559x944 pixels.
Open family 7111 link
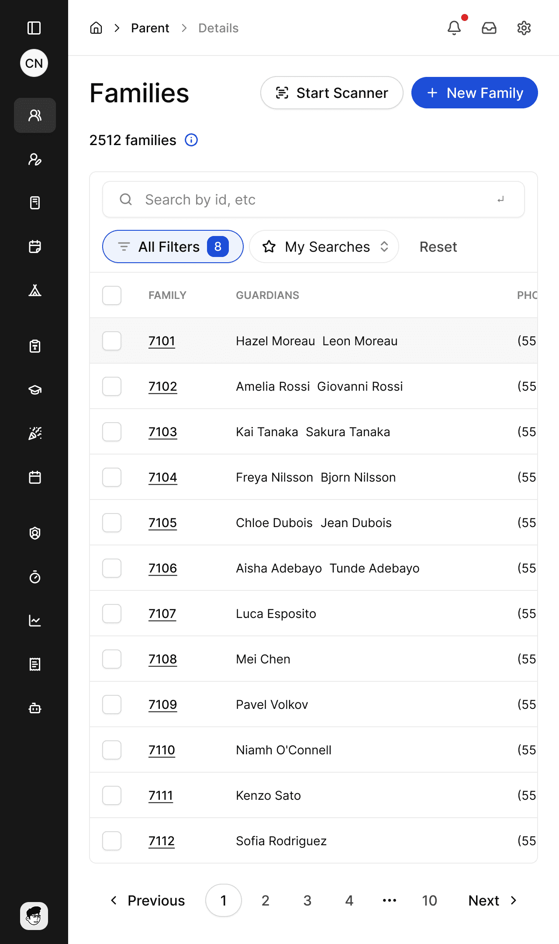coord(161,795)
